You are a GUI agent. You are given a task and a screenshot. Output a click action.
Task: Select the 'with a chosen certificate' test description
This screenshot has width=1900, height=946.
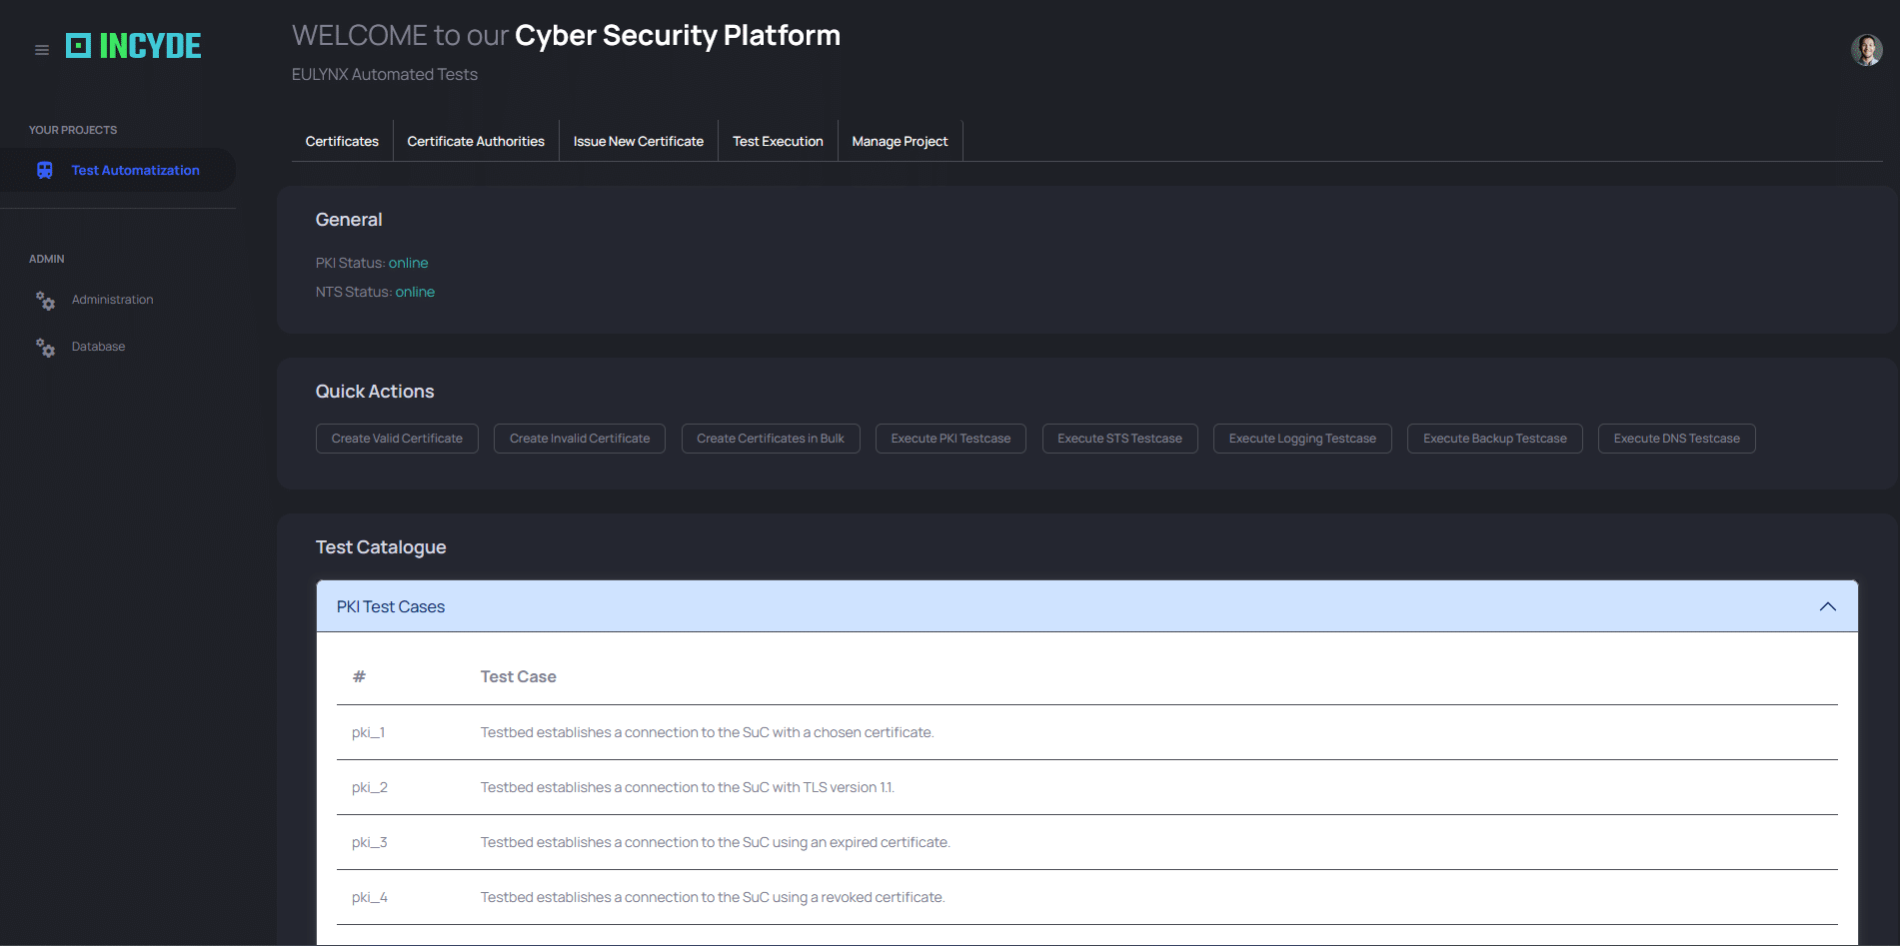click(707, 732)
